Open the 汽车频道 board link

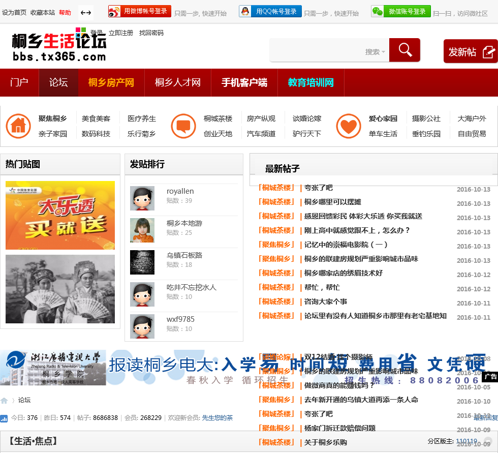(x=261, y=134)
